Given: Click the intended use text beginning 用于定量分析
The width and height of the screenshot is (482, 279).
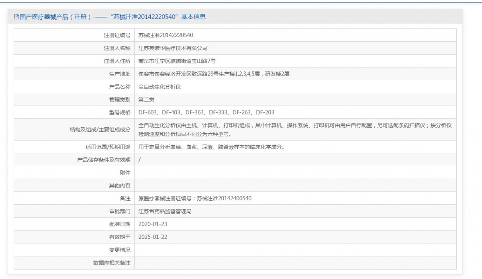Looking at the screenshot, I should [211, 147].
